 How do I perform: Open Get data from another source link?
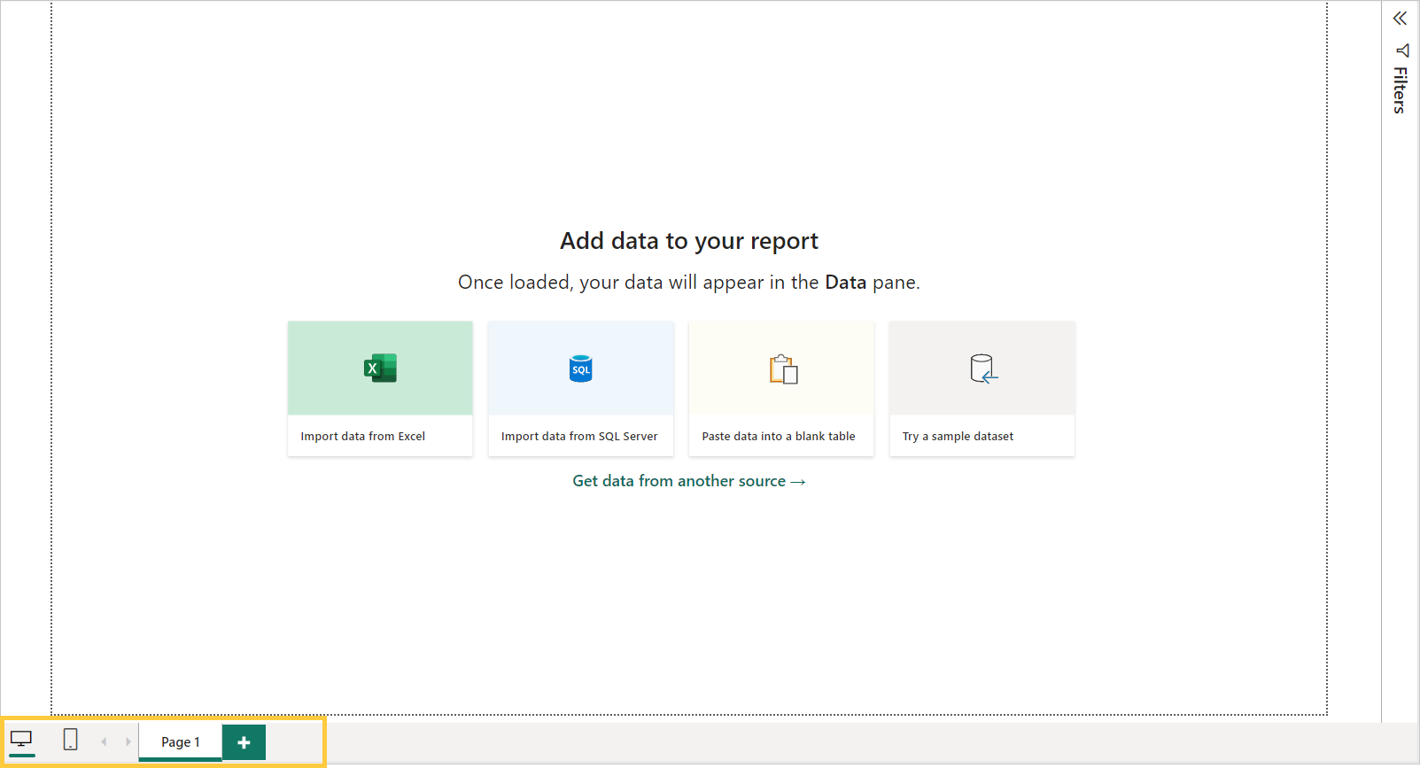pyautogui.click(x=679, y=481)
